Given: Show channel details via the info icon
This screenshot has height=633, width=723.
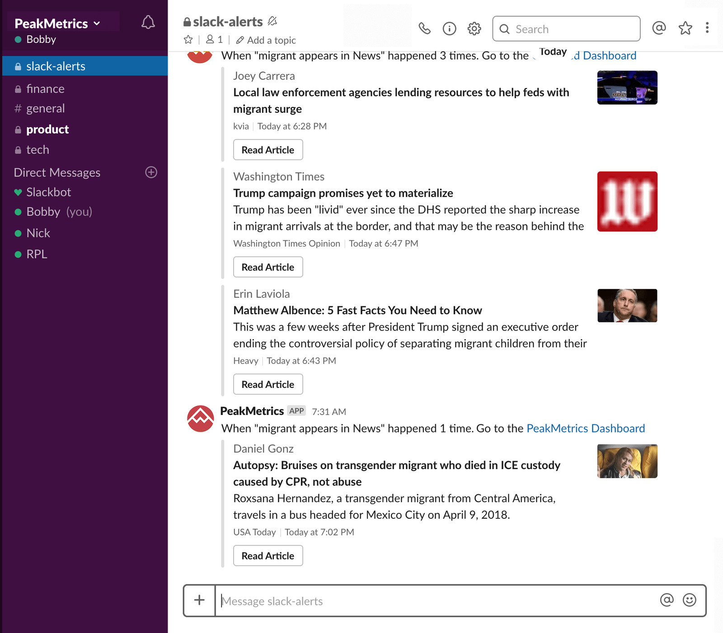Looking at the screenshot, I should [449, 28].
